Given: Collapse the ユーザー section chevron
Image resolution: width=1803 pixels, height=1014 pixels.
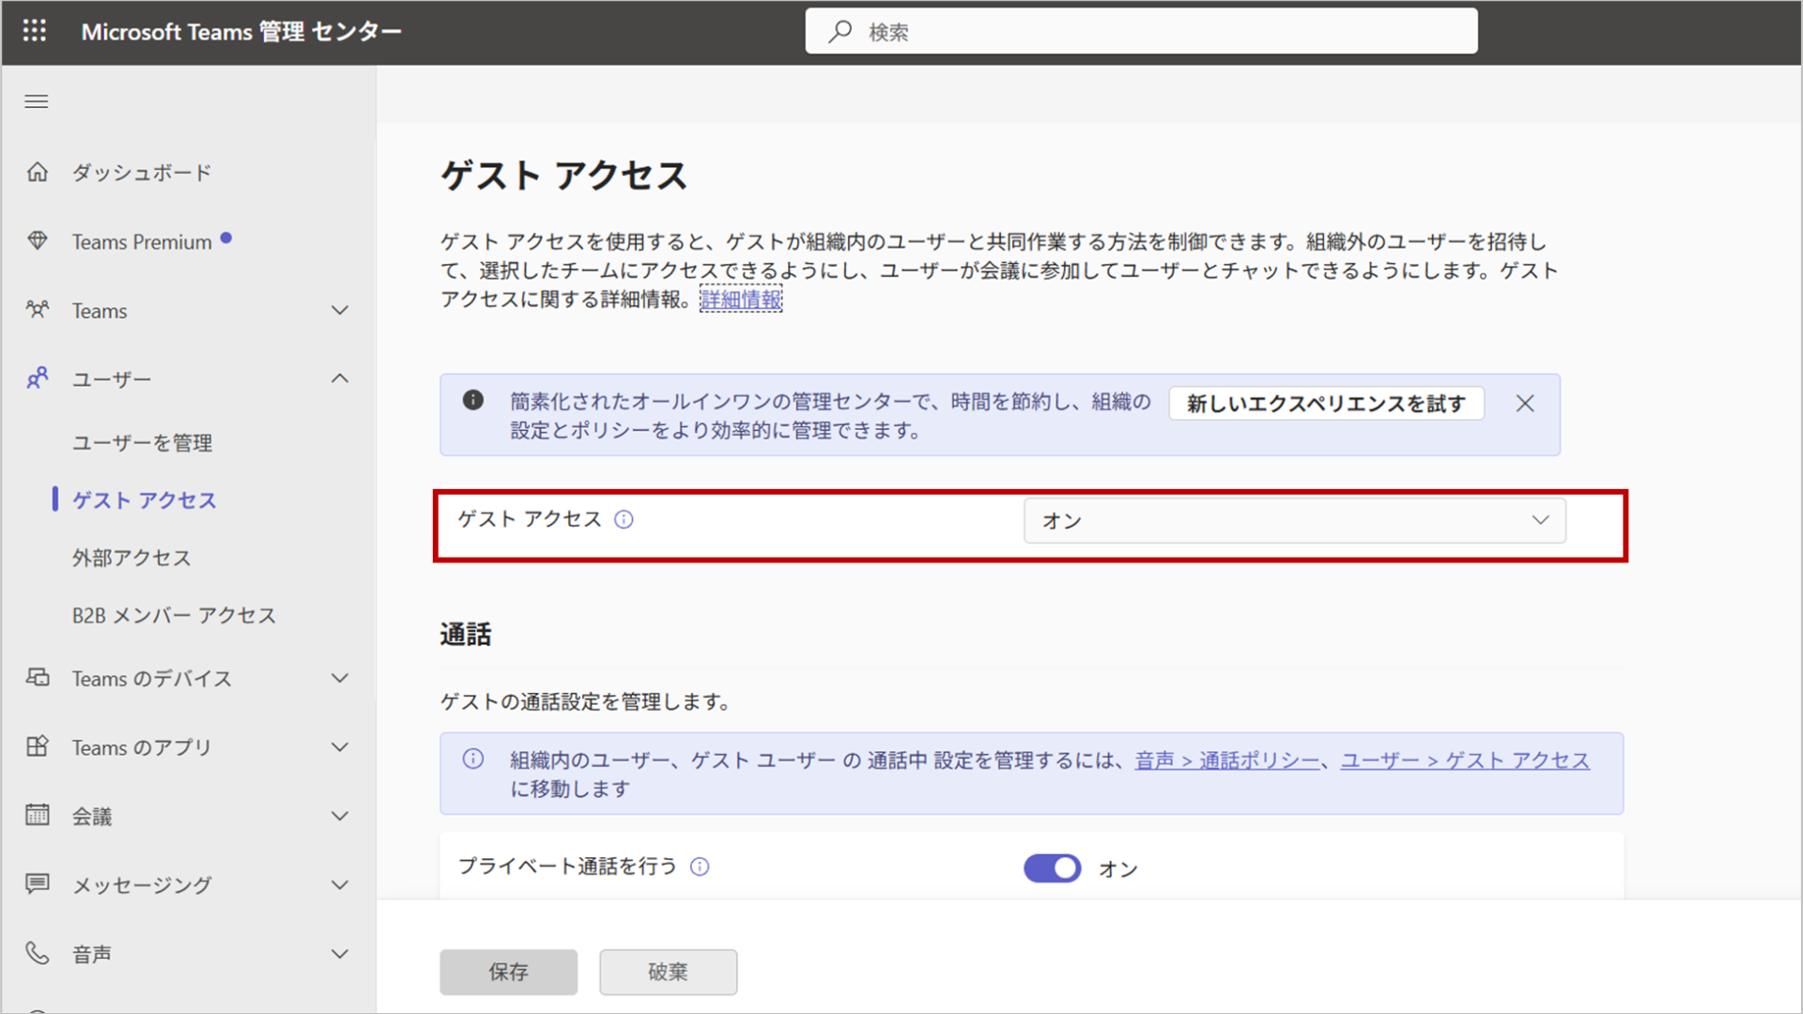Looking at the screenshot, I should click(340, 378).
